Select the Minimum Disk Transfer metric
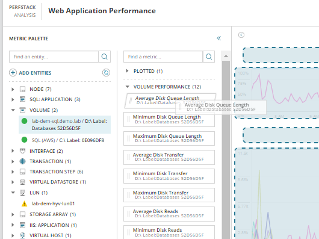Screen dimensions: 319x239 click(169, 176)
